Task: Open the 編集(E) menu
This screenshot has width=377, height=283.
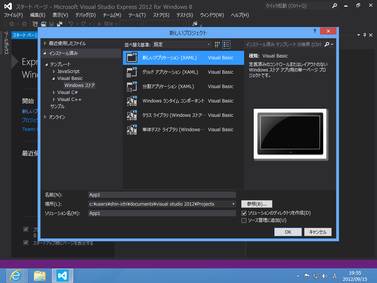Action: (x=38, y=15)
